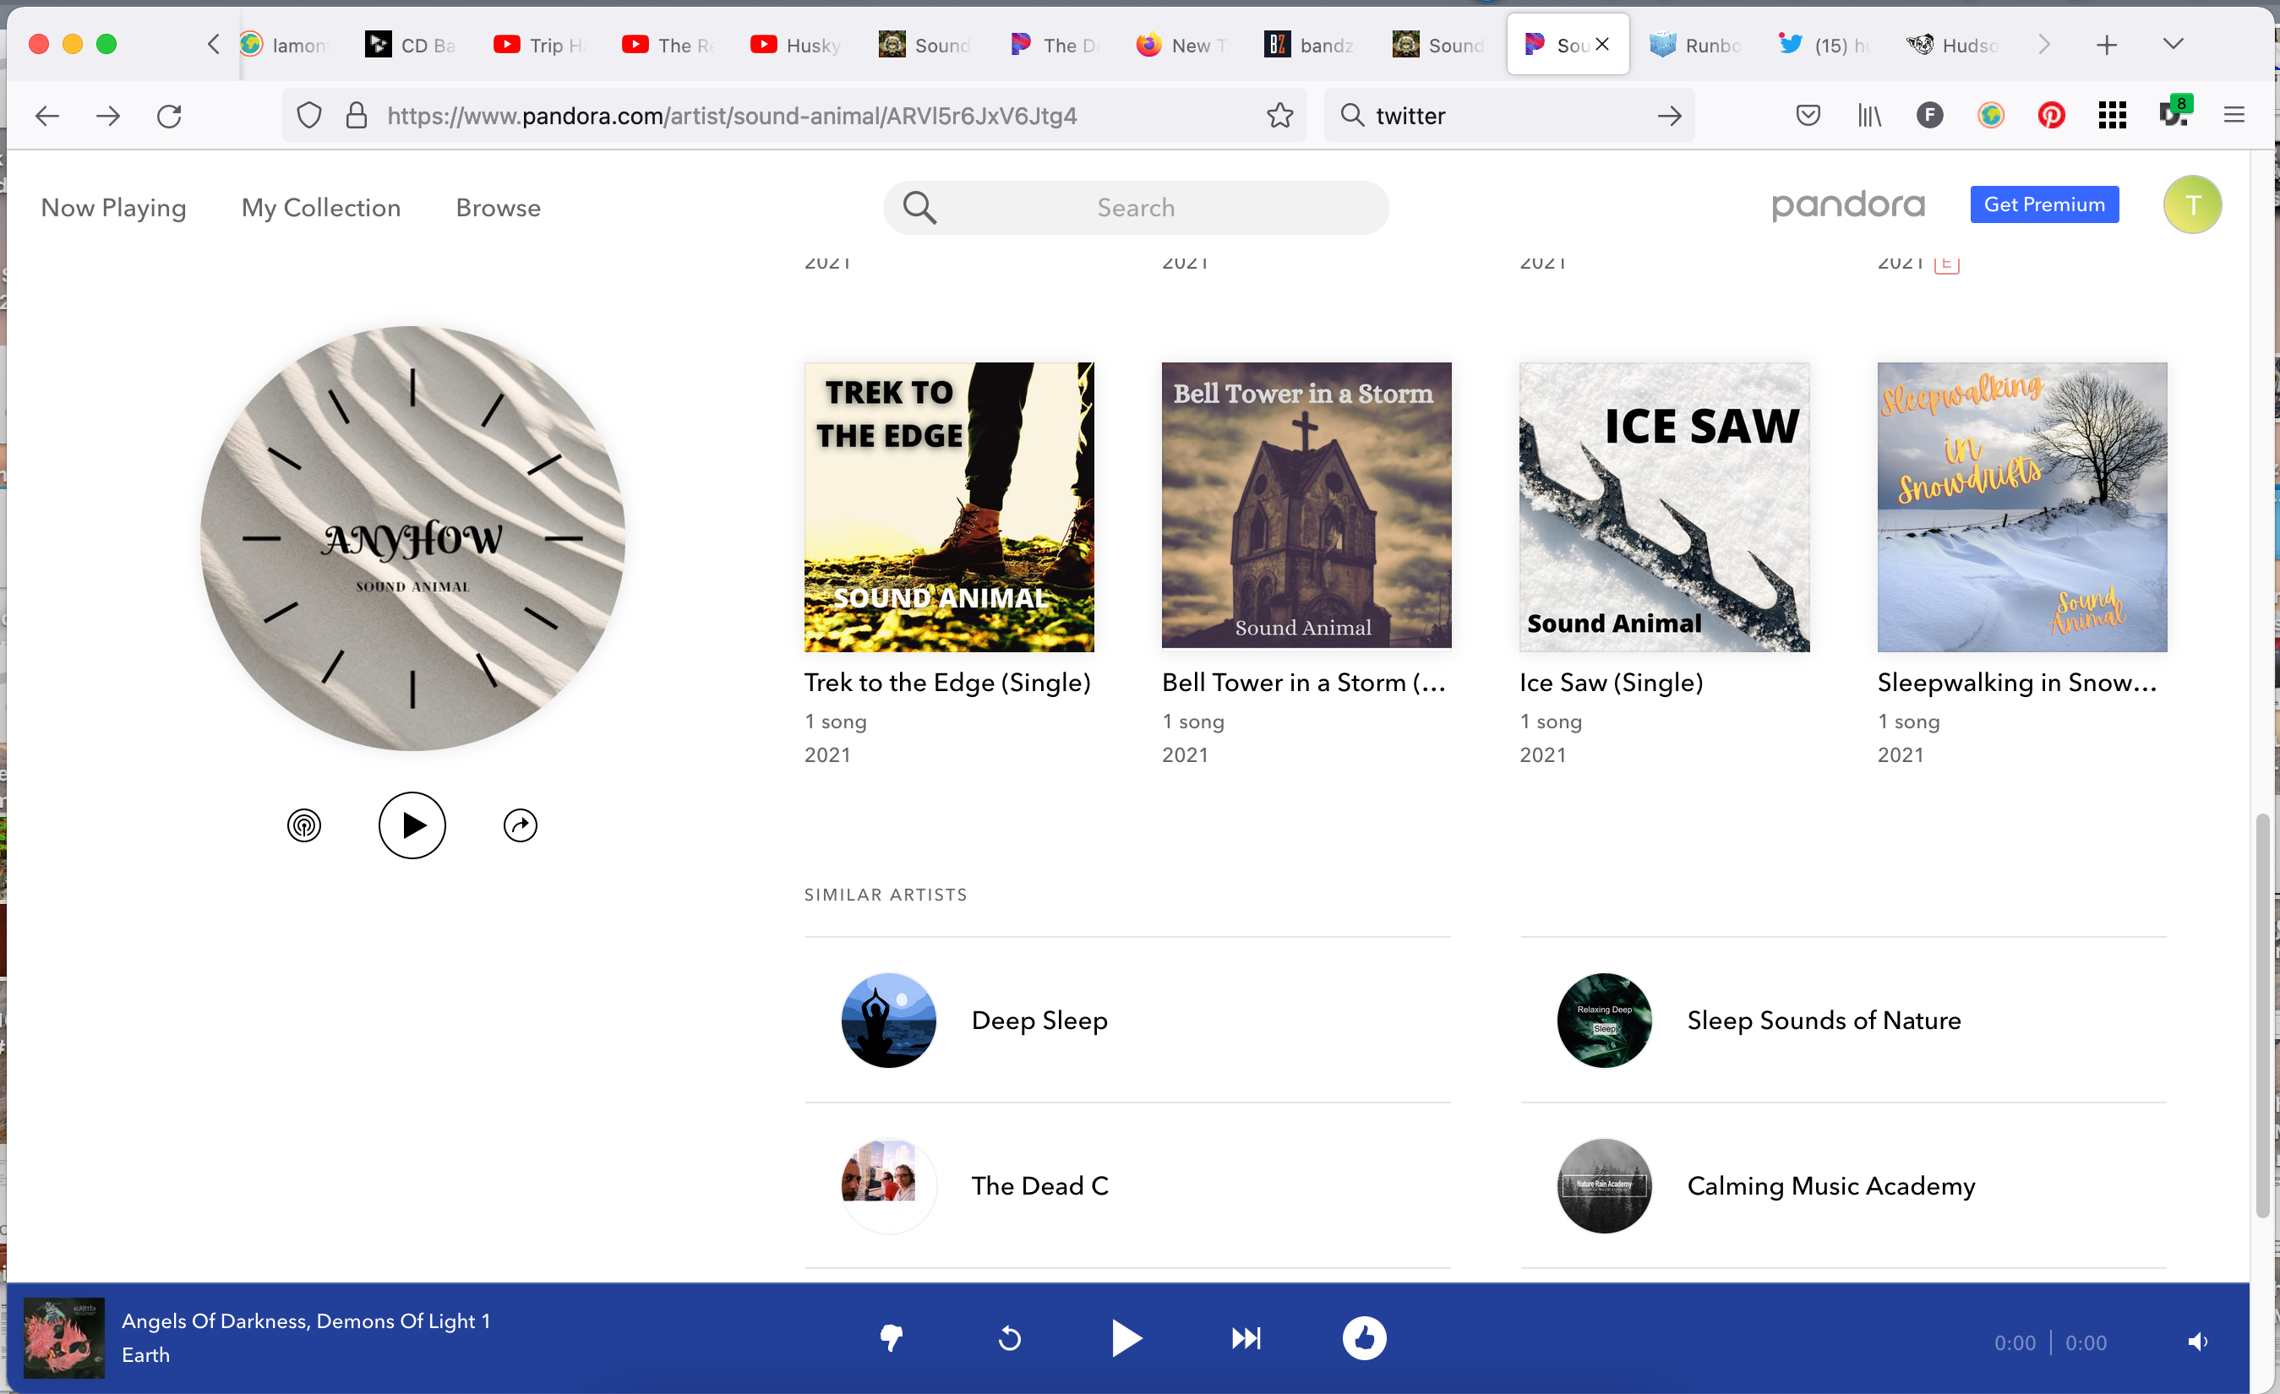Click the thumbs down icon in player bar
Screen dimensions: 2280x1394
[x=891, y=1337]
